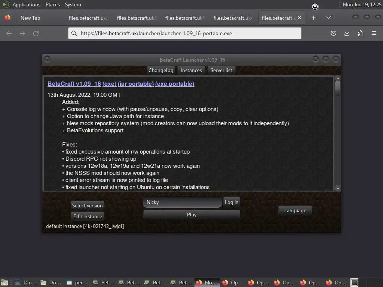Open the Firefox downloads panel
The height and width of the screenshot is (287, 383).
pyautogui.click(x=347, y=33)
